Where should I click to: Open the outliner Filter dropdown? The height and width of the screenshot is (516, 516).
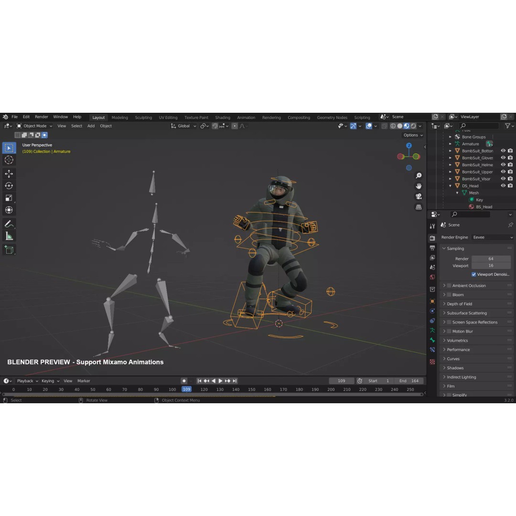click(x=509, y=126)
